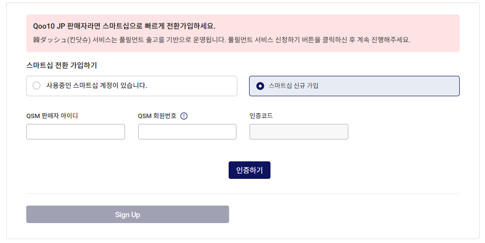This screenshot has height=243, width=485.
Task: Focus the QSM 판매자 아이디 input field
Action: pos(75,132)
